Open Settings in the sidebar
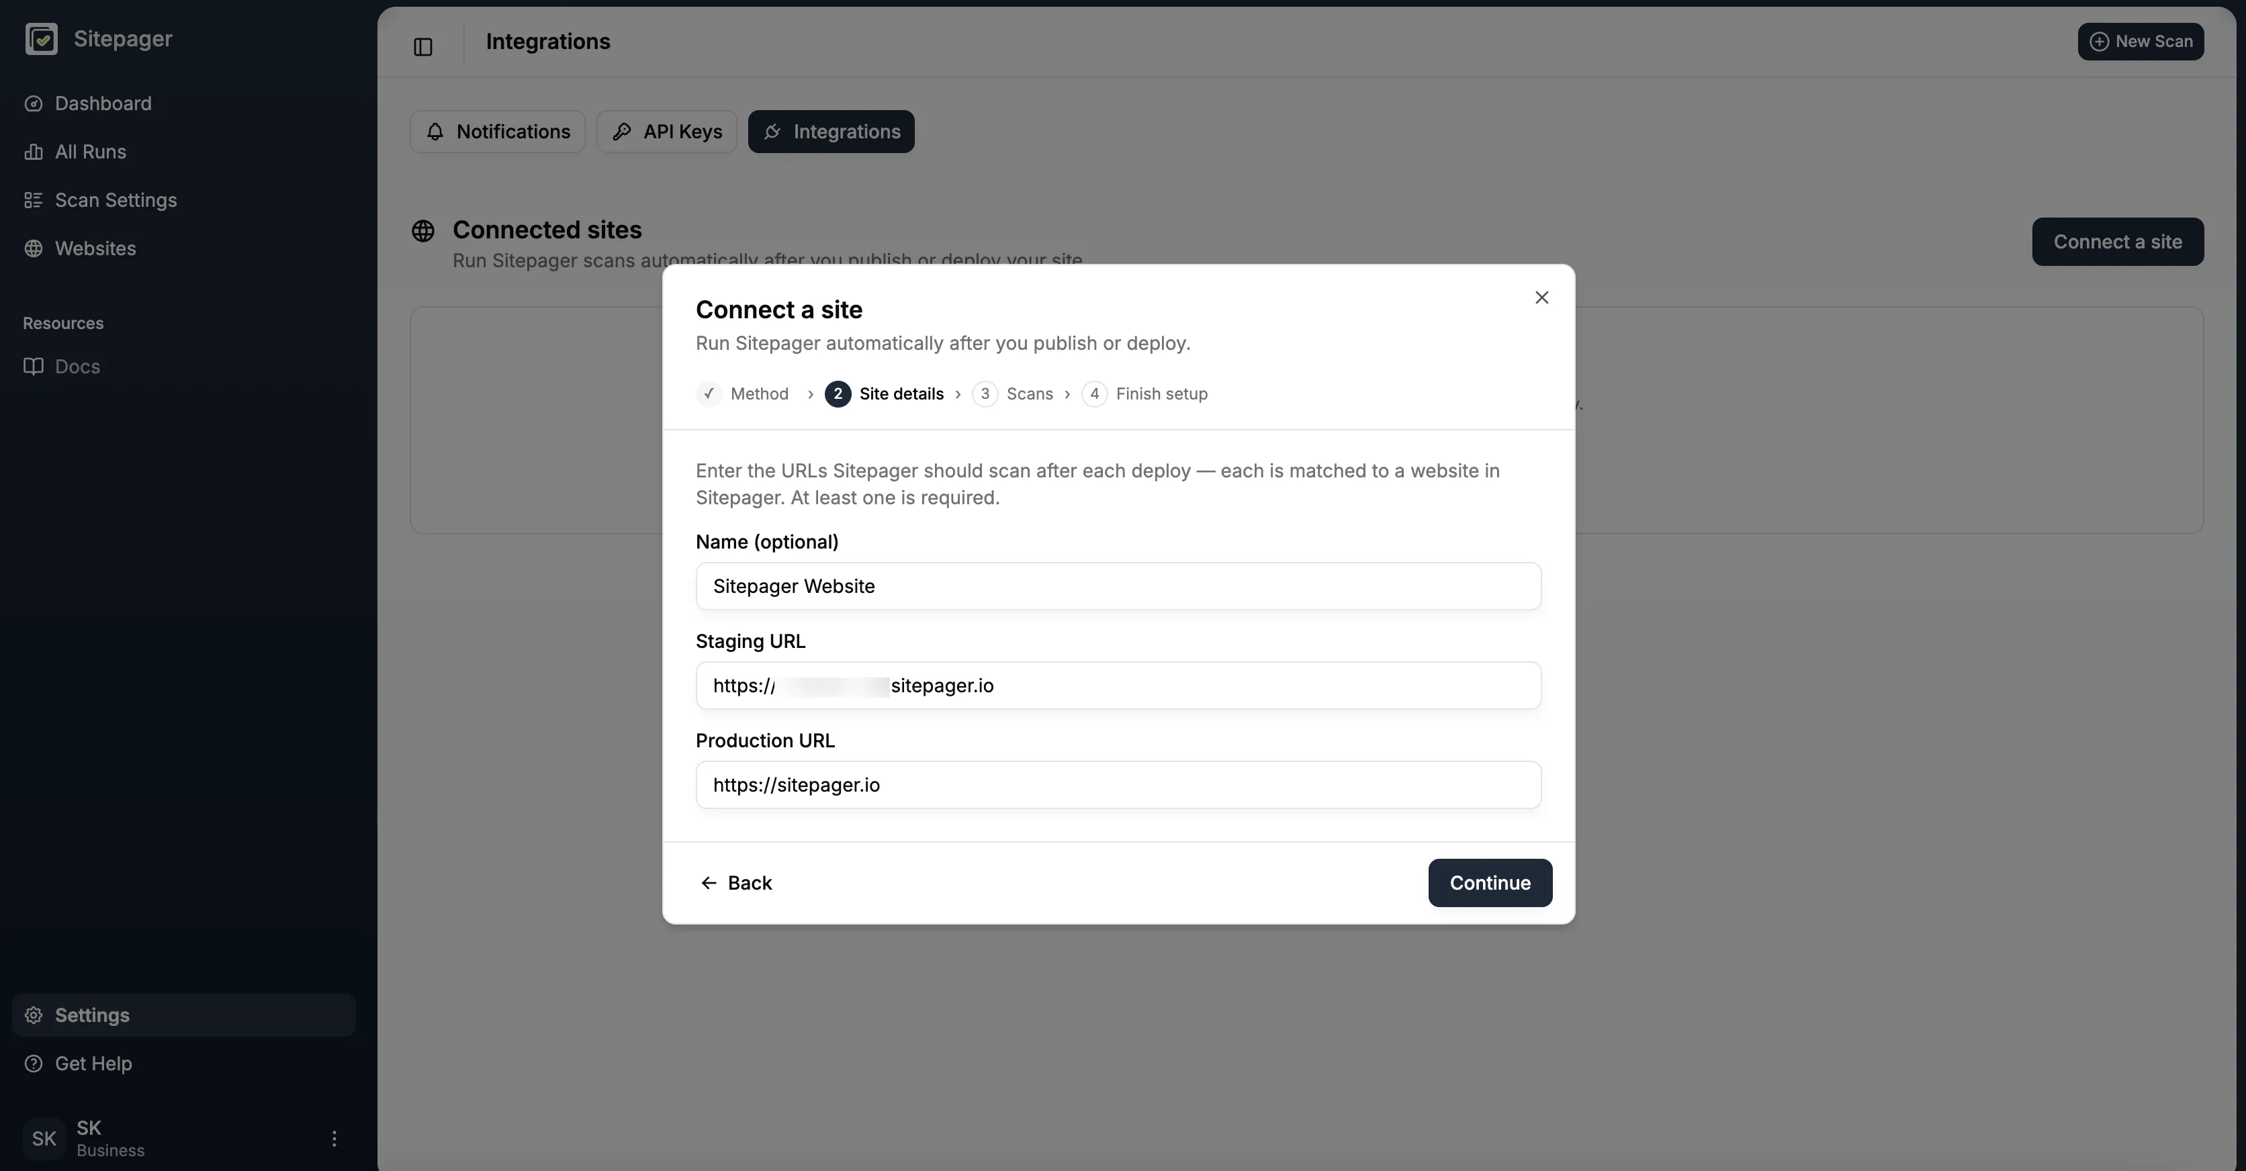The image size is (2246, 1171). point(184,1015)
